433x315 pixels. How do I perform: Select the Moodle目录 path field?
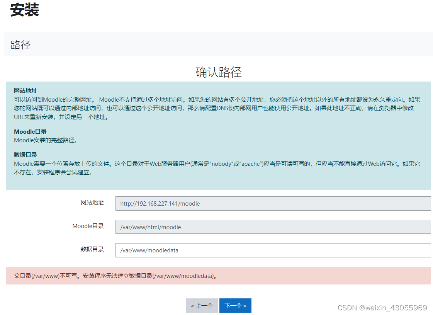[x=273, y=227]
